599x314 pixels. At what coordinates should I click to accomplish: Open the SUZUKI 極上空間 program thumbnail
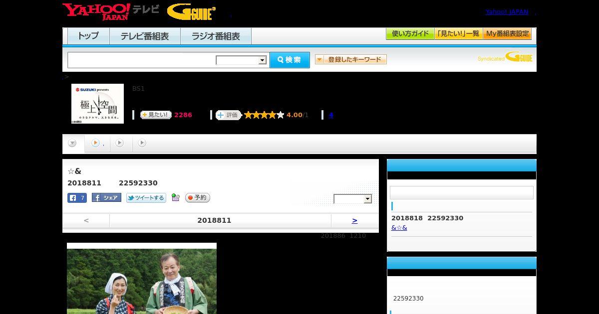point(97,104)
